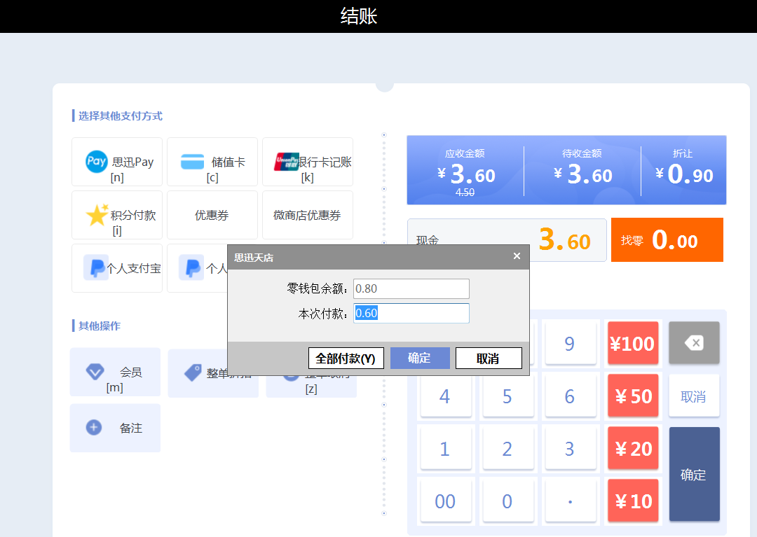Select the UnionPay 银行卡记账 icon
Screen dimensions: 757x537
click(287, 162)
